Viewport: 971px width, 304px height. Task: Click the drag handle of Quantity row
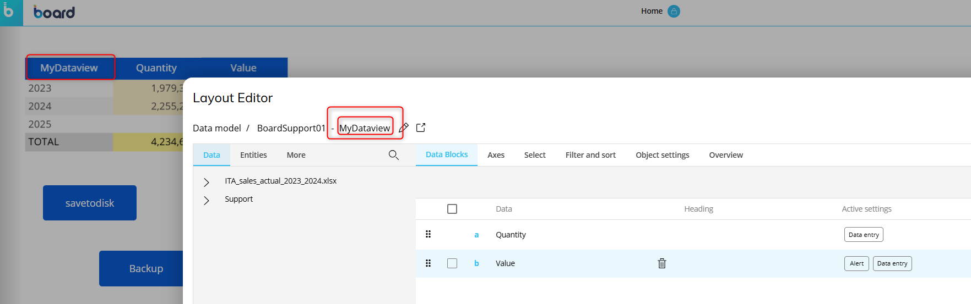pyautogui.click(x=428, y=234)
